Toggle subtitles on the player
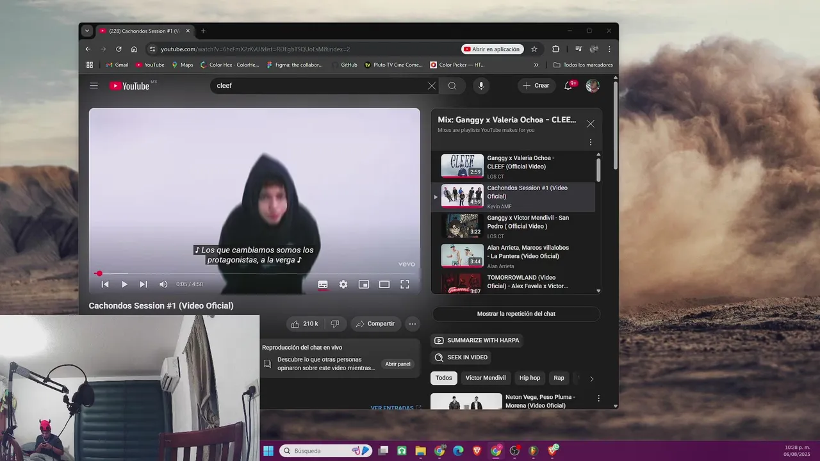 click(x=323, y=284)
